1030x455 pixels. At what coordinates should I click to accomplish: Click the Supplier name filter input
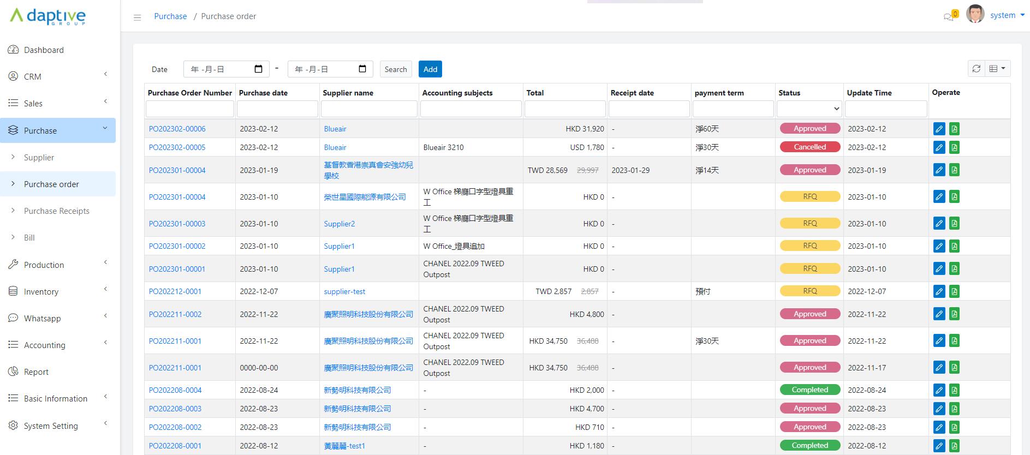(369, 109)
